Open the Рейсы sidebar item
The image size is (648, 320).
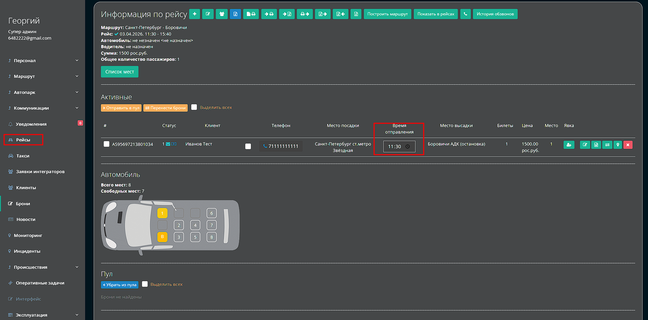coord(23,140)
